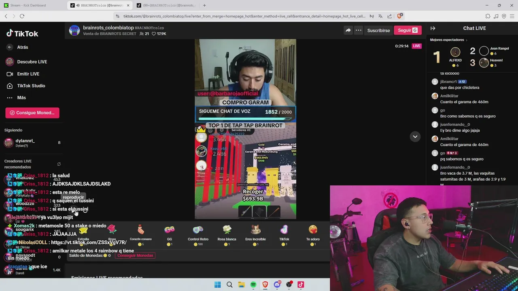Open File Explorer from the taskbar
The image size is (518, 291).
241,285
